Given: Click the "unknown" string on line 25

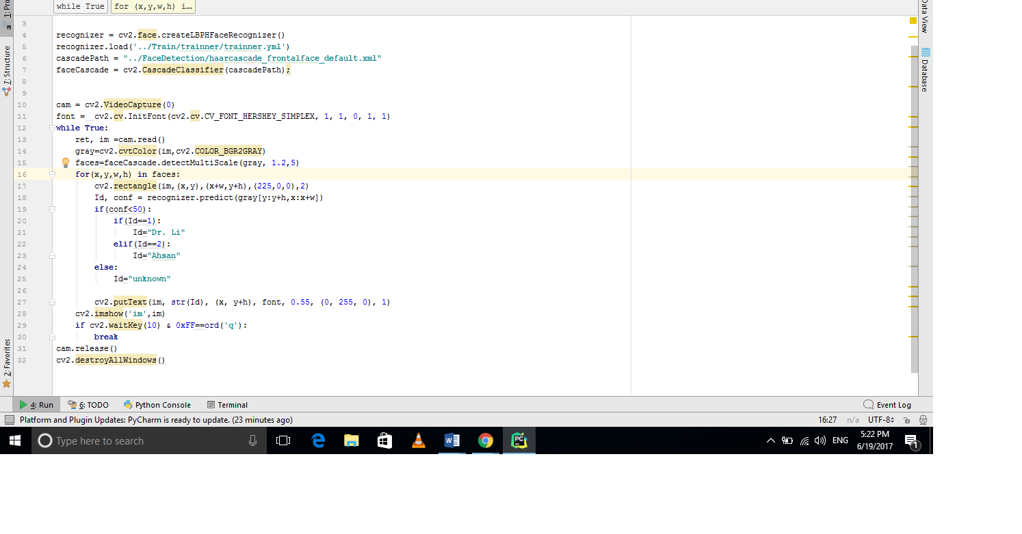Looking at the screenshot, I should tap(149, 279).
